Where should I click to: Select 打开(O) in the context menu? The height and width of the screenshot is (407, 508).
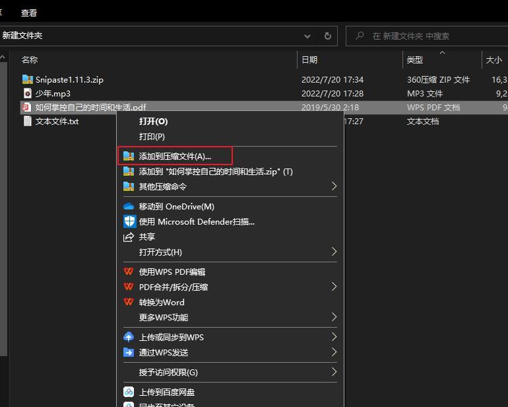(x=153, y=122)
